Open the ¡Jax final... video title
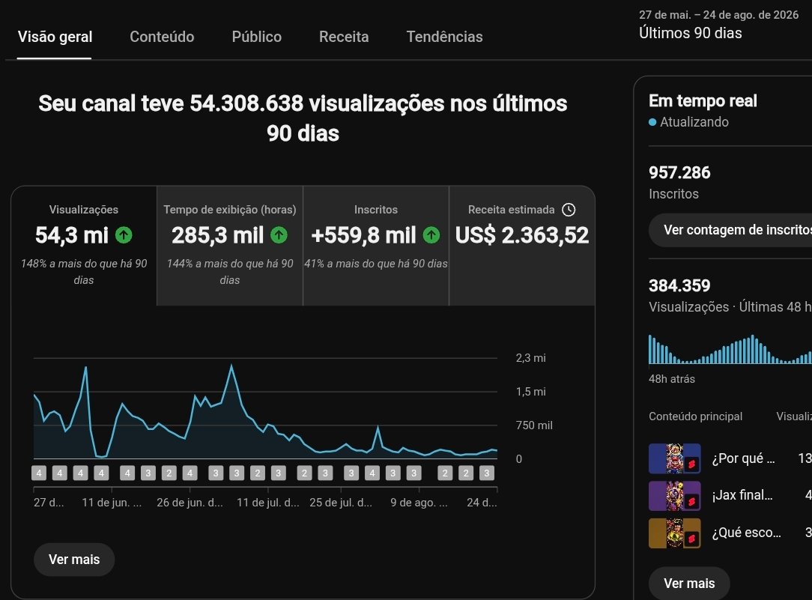Viewport: 812px width, 600px height. pos(742,496)
